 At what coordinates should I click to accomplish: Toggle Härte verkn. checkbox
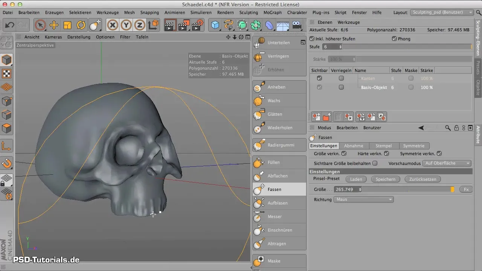coord(387,154)
